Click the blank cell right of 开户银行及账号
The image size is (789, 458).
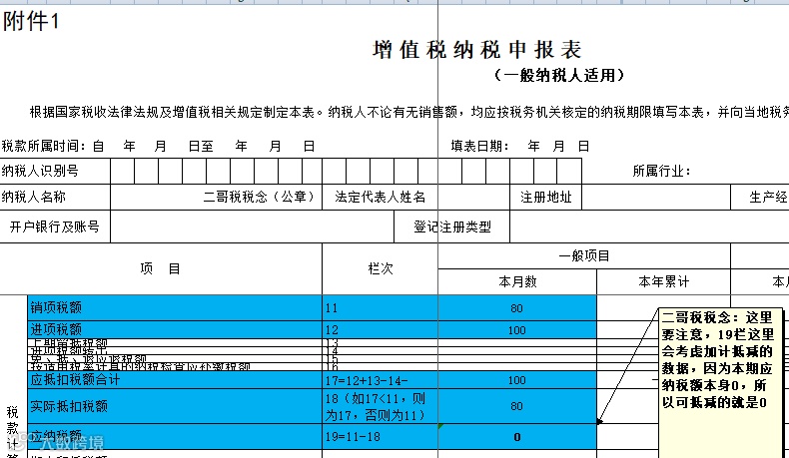click(252, 227)
